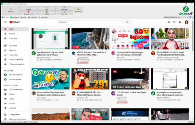Click the Responder toolbar button
This screenshot has width=195, height=125.
pos(64,8)
